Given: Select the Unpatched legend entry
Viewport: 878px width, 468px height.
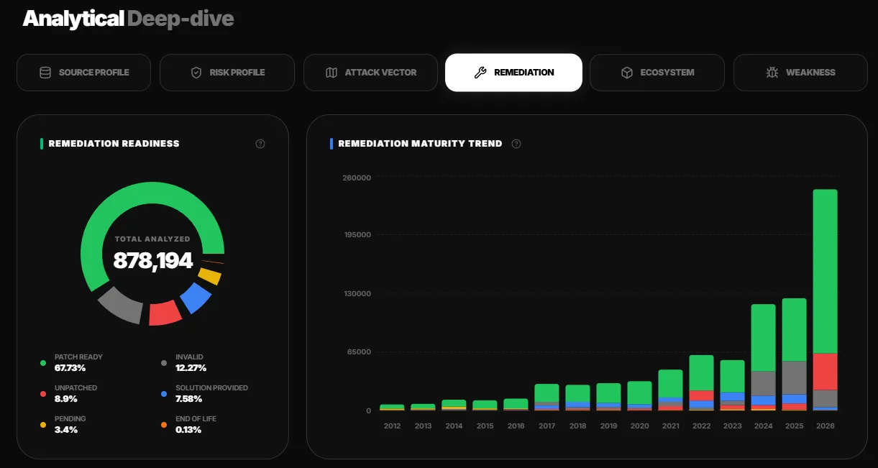Looking at the screenshot, I should pyautogui.click(x=69, y=394).
